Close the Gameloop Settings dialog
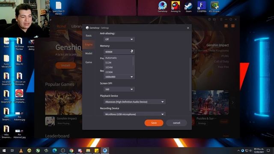The height and width of the screenshot is (154, 274). tap(188, 28)
